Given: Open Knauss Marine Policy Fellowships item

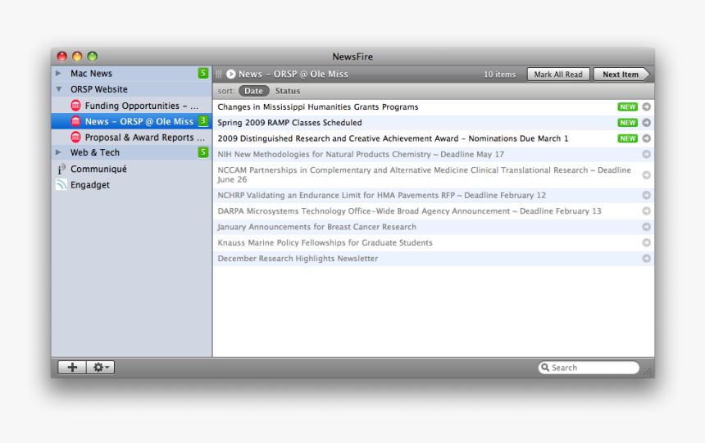Looking at the screenshot, I should click(x=434, y=242).
